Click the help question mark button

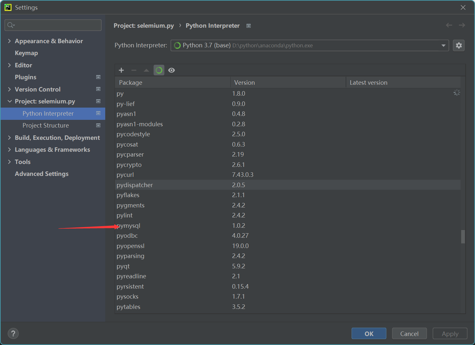(x=13, y=333)
